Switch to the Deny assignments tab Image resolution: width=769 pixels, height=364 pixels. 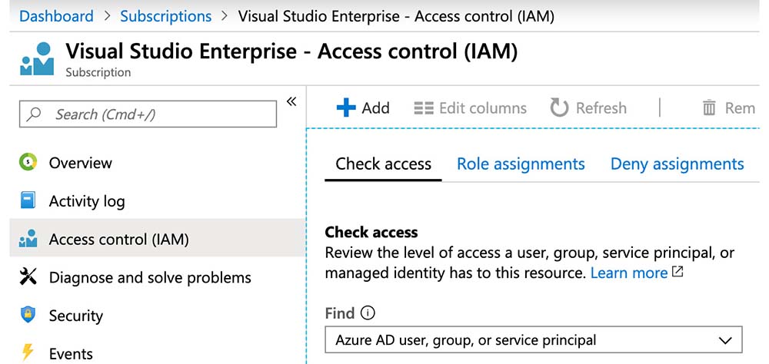pos(677,164)
